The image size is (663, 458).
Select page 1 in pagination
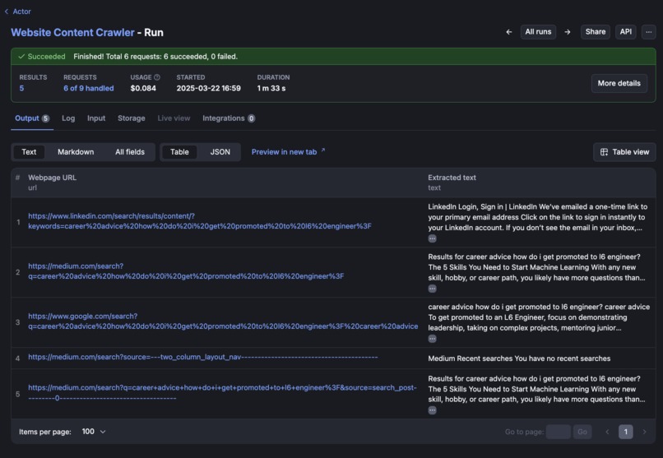[x=626, y=432]
